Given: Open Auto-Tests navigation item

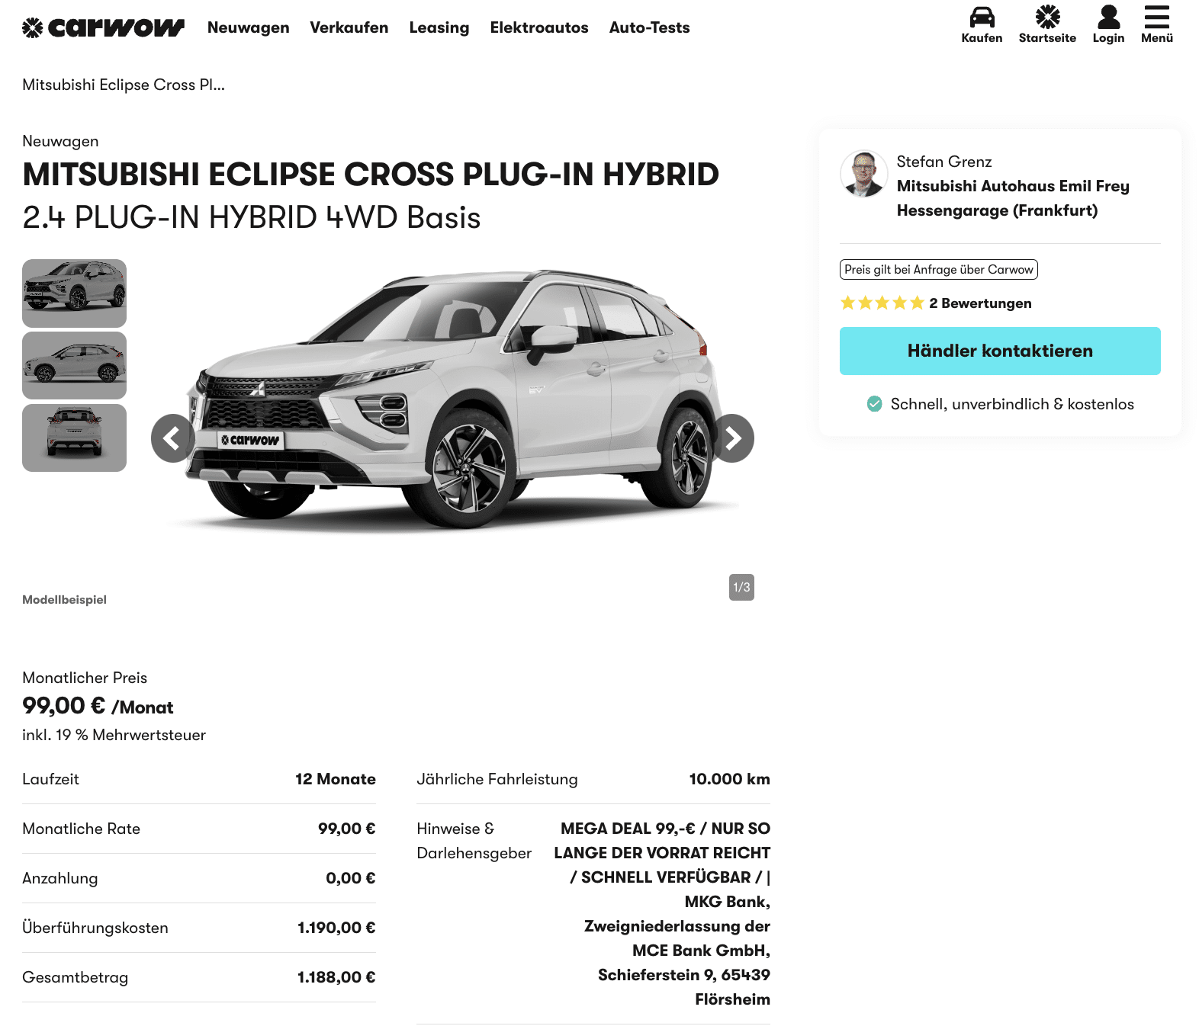Looking at the screenshot, I should point(649,27).
